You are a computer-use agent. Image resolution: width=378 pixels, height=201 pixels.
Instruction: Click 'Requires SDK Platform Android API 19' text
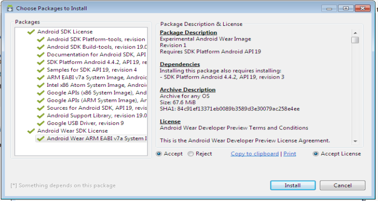[x=210, y=52]
